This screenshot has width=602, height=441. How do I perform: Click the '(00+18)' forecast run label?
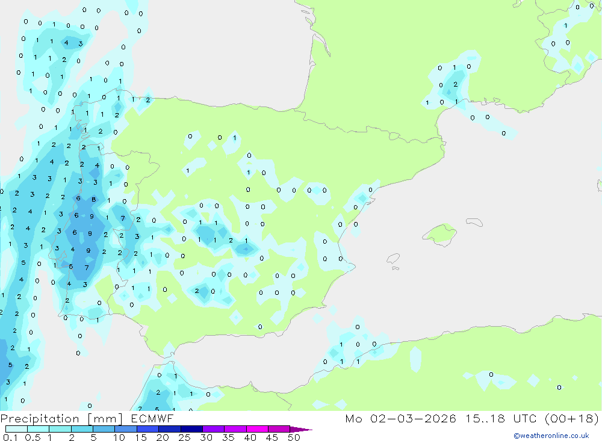tap(572, 418)
